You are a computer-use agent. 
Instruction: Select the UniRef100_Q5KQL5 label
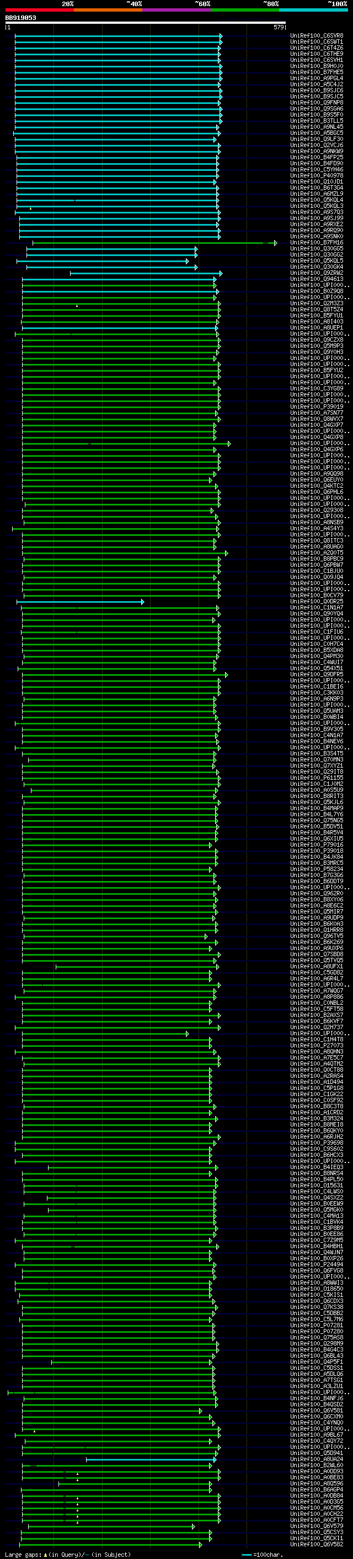point(317,261)
